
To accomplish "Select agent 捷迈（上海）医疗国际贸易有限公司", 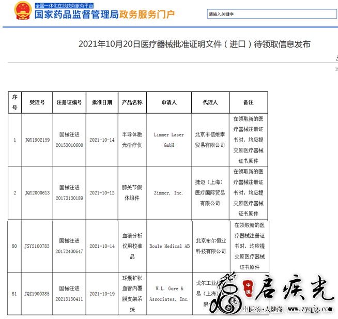I will pyautogui.click(x=210, y=193).
